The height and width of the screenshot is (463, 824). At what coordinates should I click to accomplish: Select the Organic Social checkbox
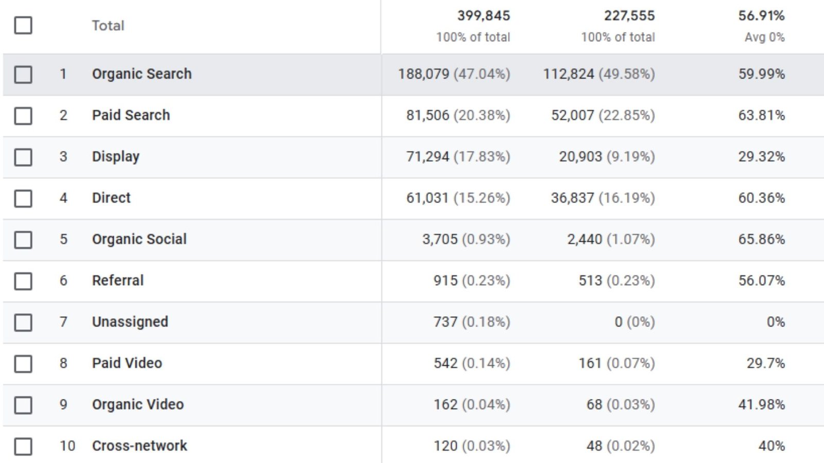coord(23,240)
